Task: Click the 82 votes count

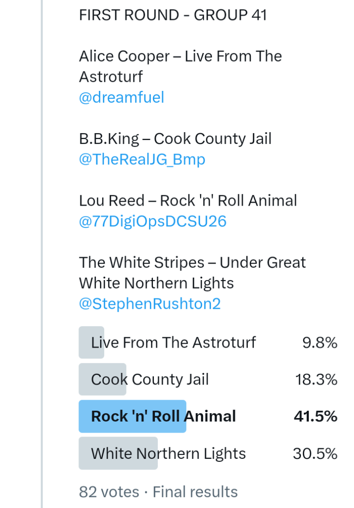Action: click(x=109, y=492)
